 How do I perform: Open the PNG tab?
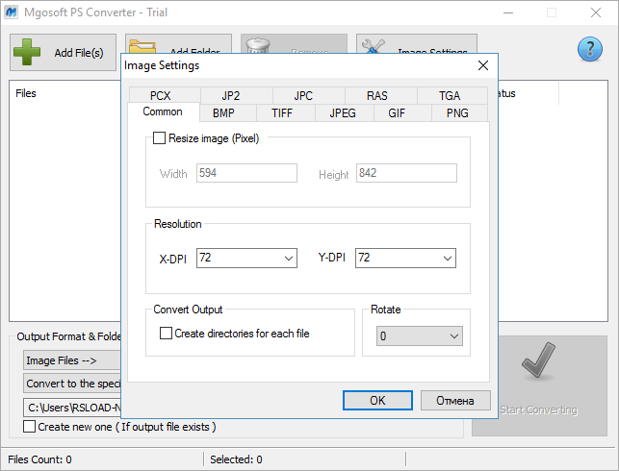coord(457,113)
